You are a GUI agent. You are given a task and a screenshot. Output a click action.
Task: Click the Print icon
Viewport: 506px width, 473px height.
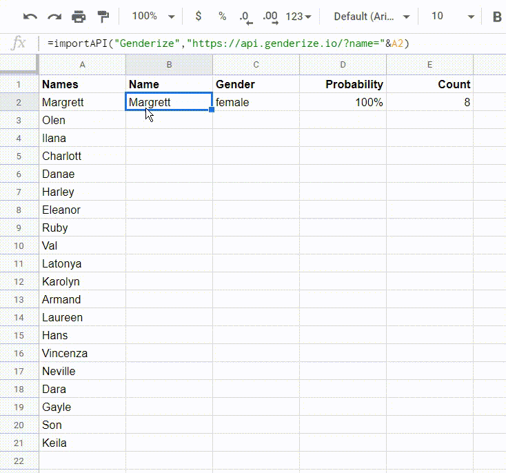pos(79,16)
